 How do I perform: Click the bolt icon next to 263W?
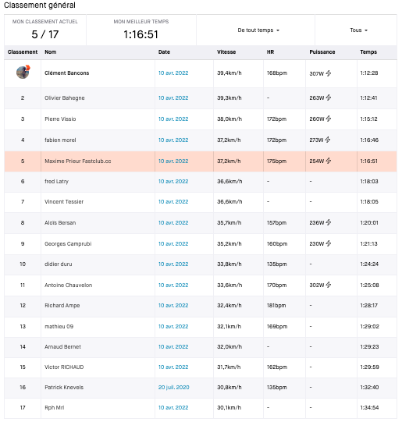click(x=328, y=98)
